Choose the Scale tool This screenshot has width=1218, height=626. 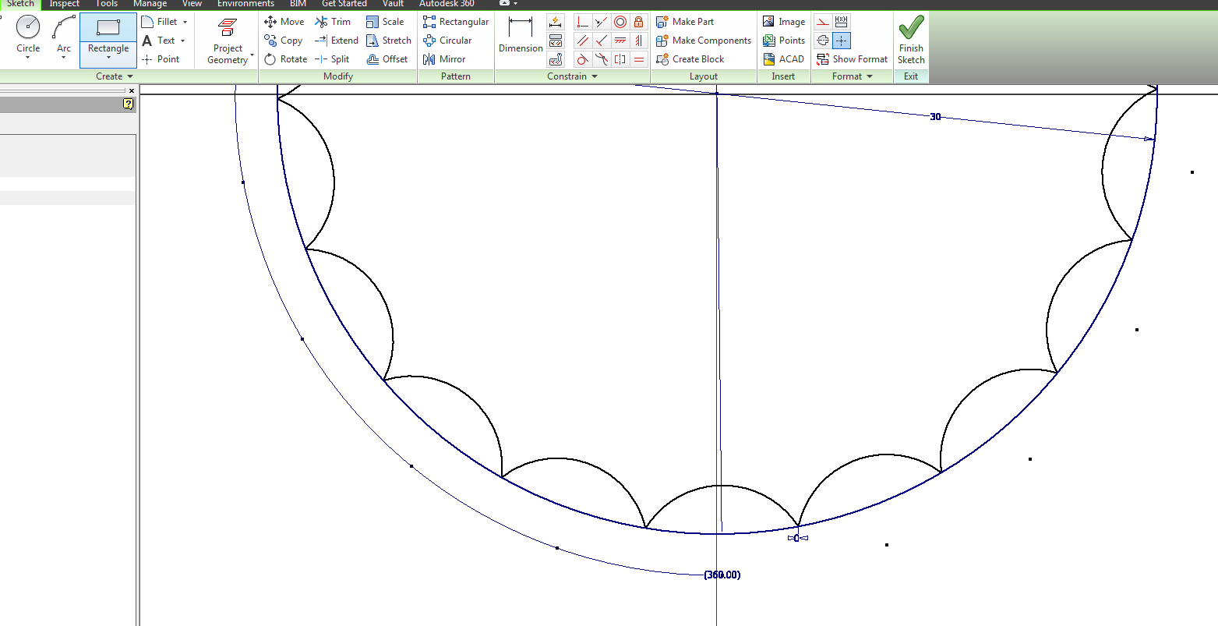click(x=385, y=22)
